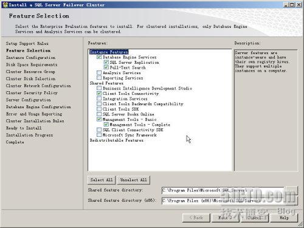This screenshot has height=228, width=304.
Task: Select Database Engine Configuration step
Action: 38,107
